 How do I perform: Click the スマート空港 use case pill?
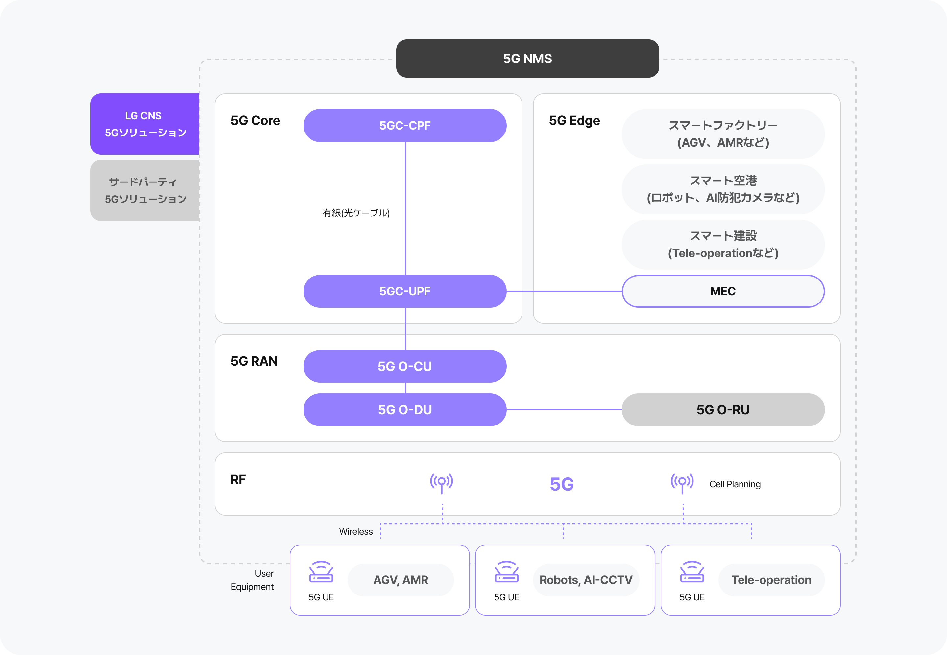coord(722,189)
